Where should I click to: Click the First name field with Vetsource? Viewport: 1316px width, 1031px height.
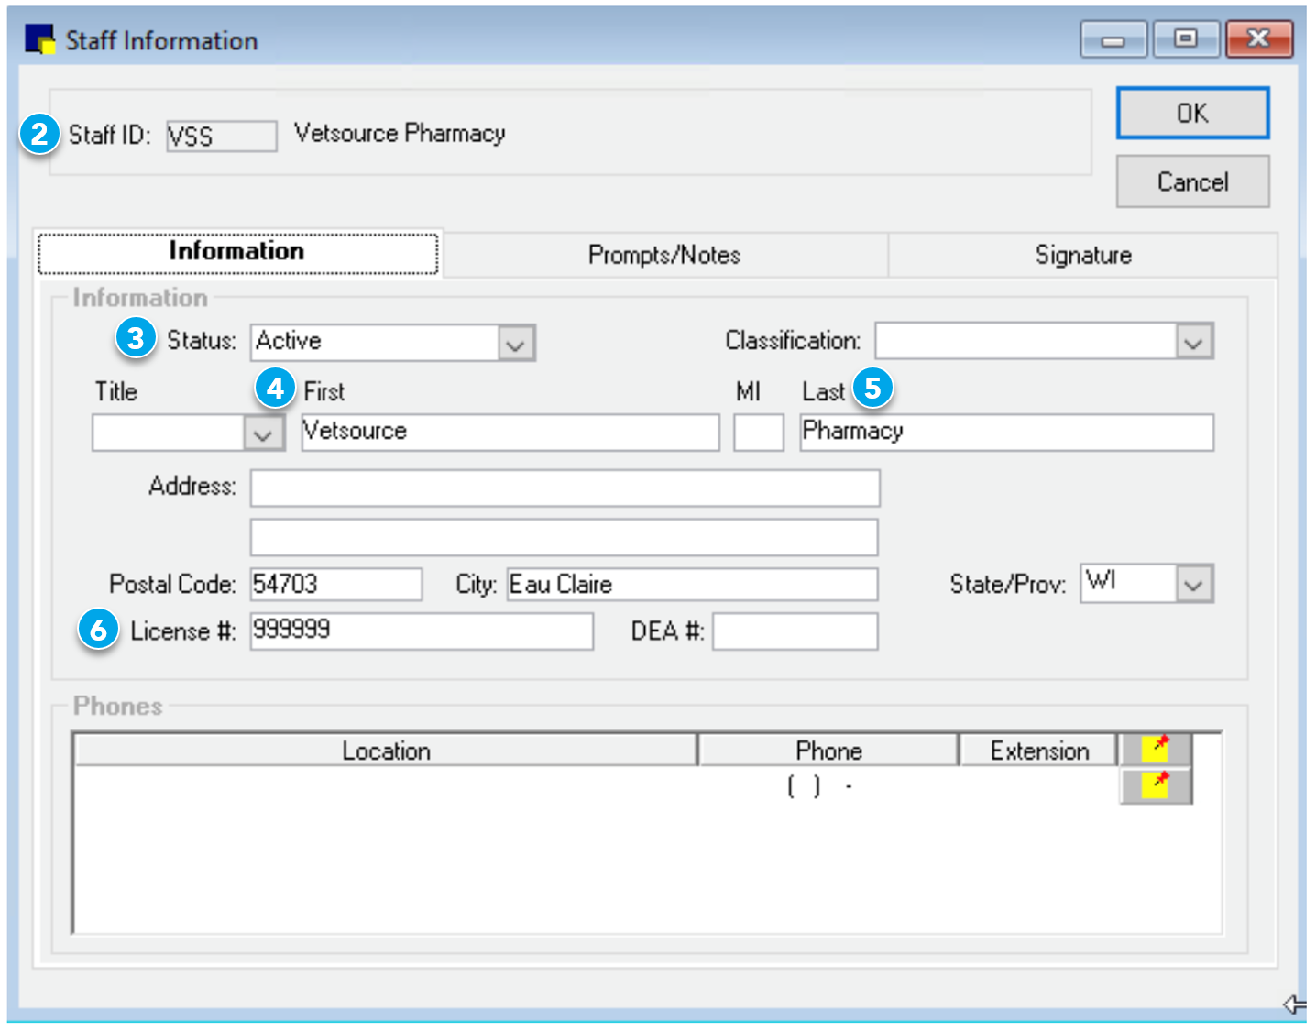point(510,432)
